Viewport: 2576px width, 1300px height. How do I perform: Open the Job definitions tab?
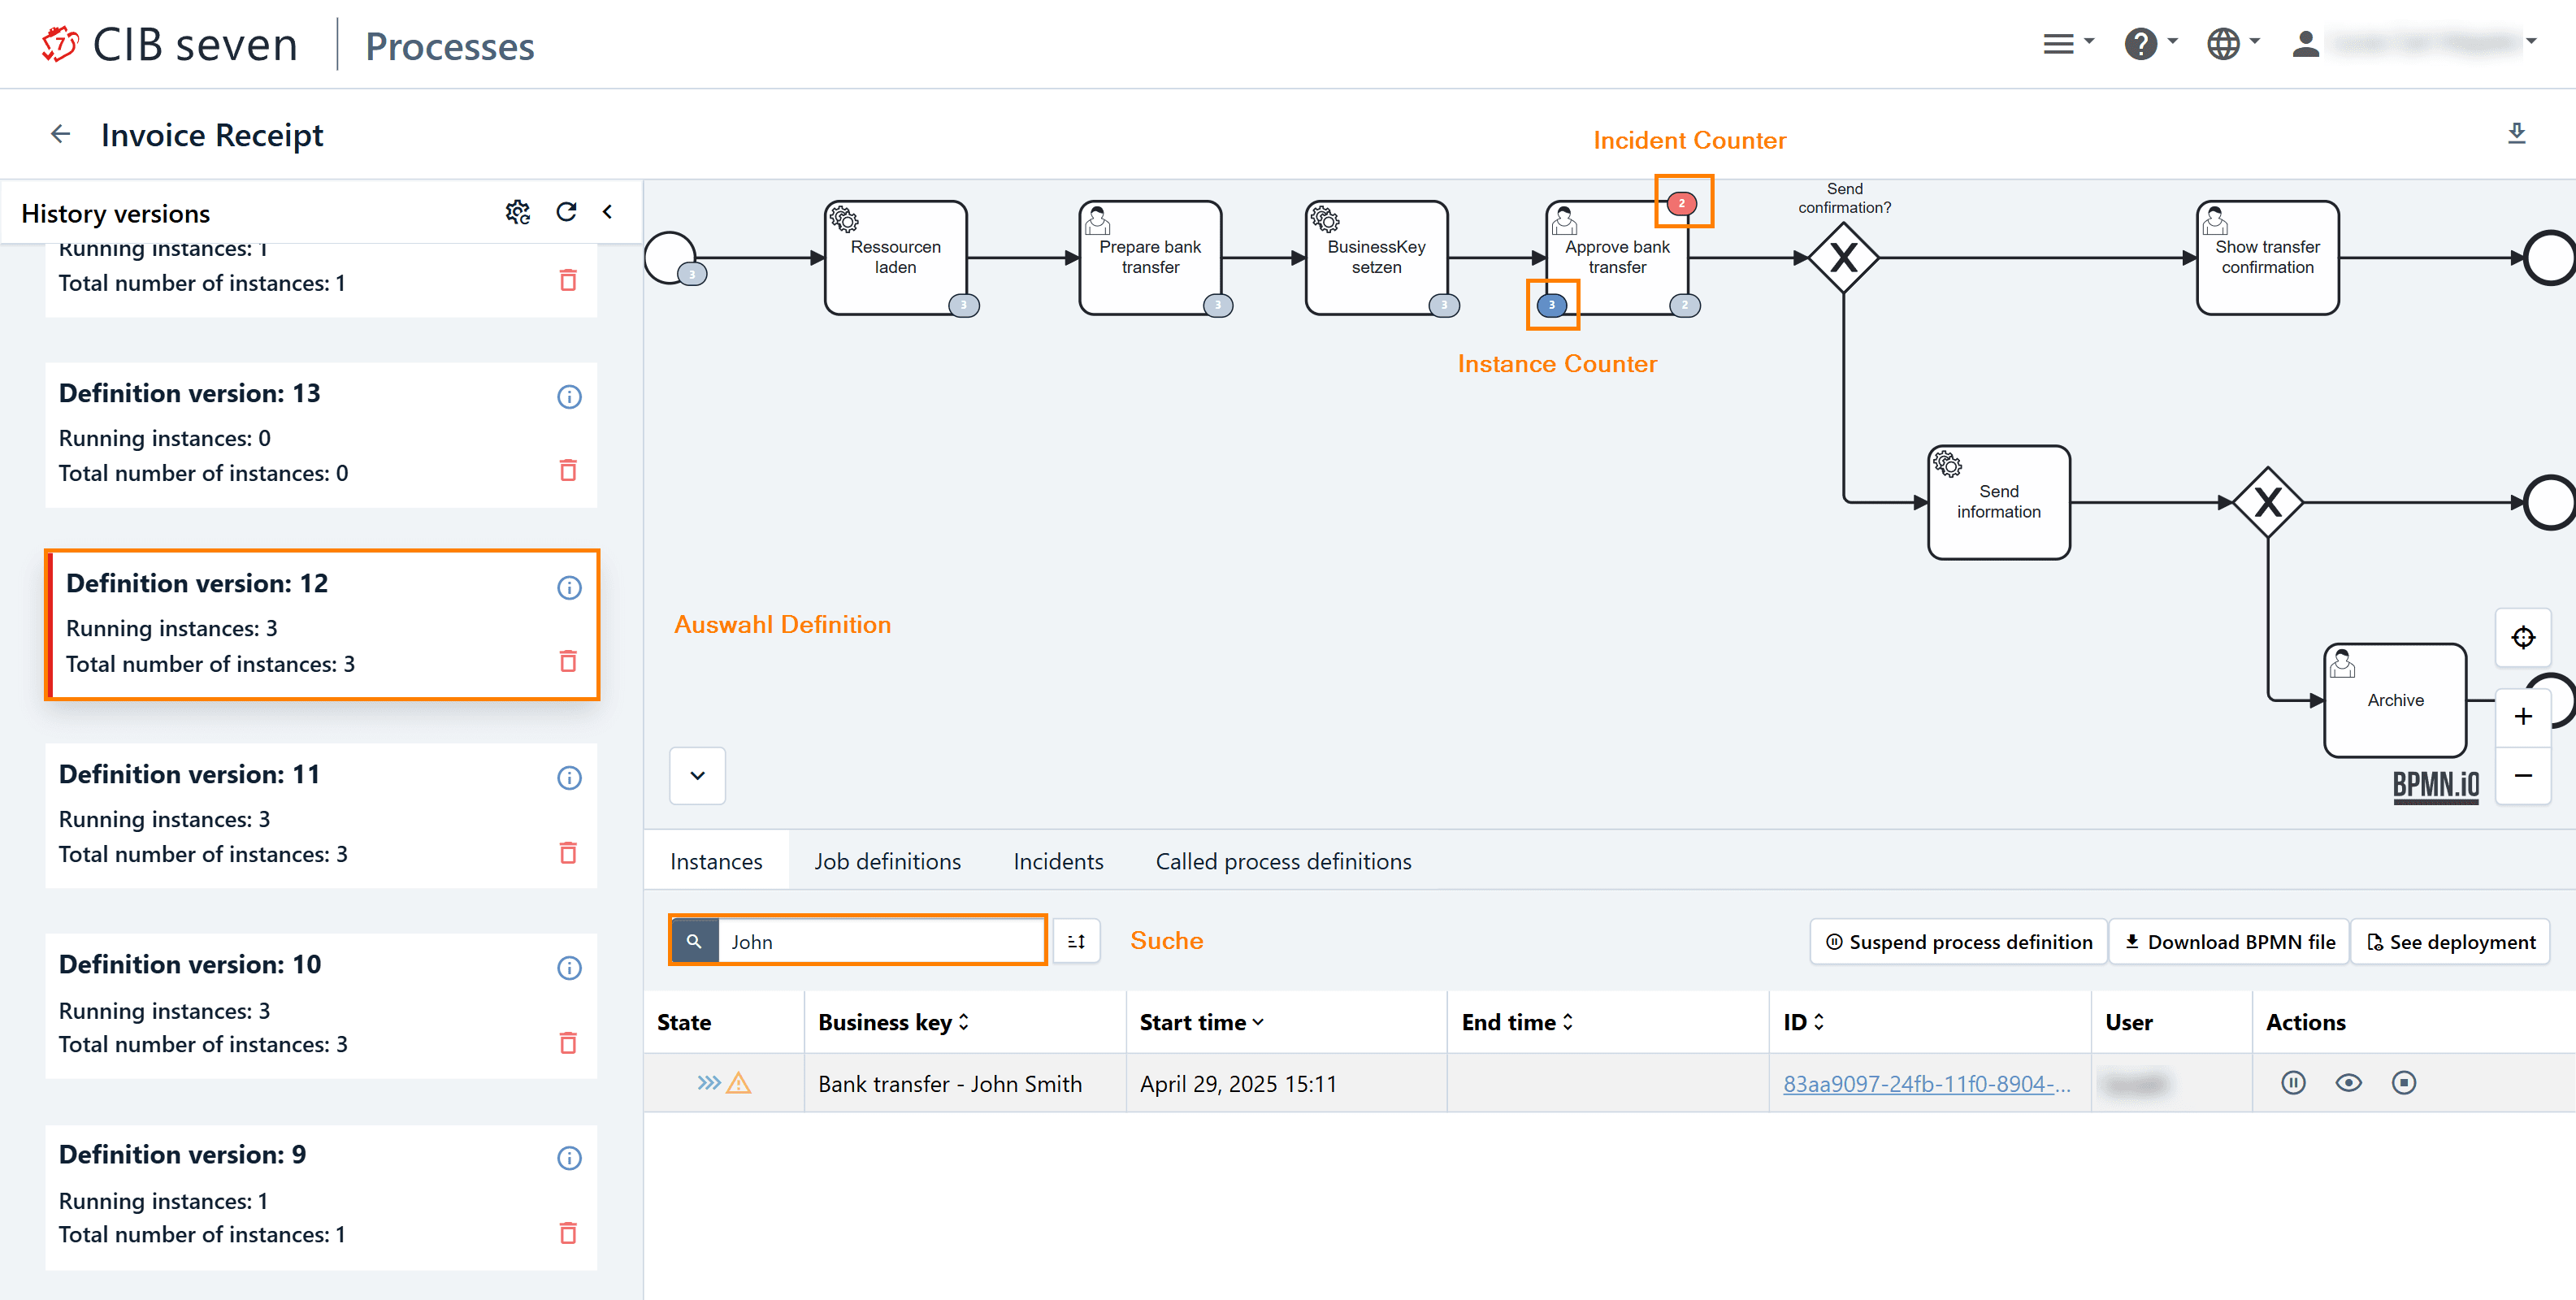click(x=887, y=862)
